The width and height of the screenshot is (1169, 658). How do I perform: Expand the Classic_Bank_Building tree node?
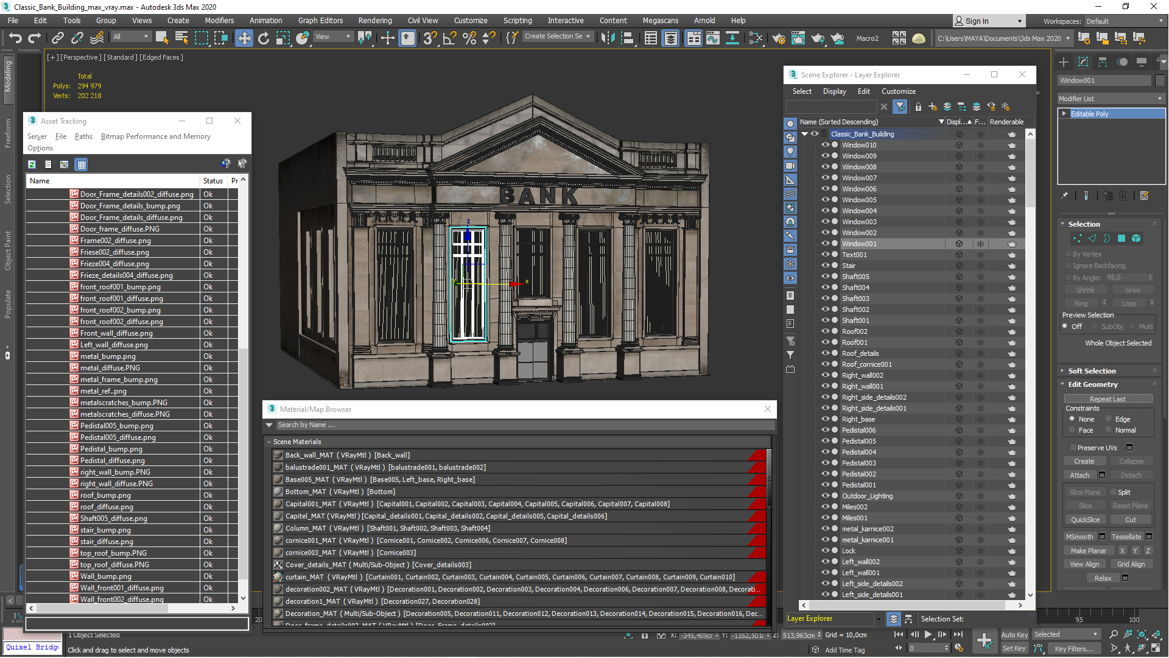[804, 133]
